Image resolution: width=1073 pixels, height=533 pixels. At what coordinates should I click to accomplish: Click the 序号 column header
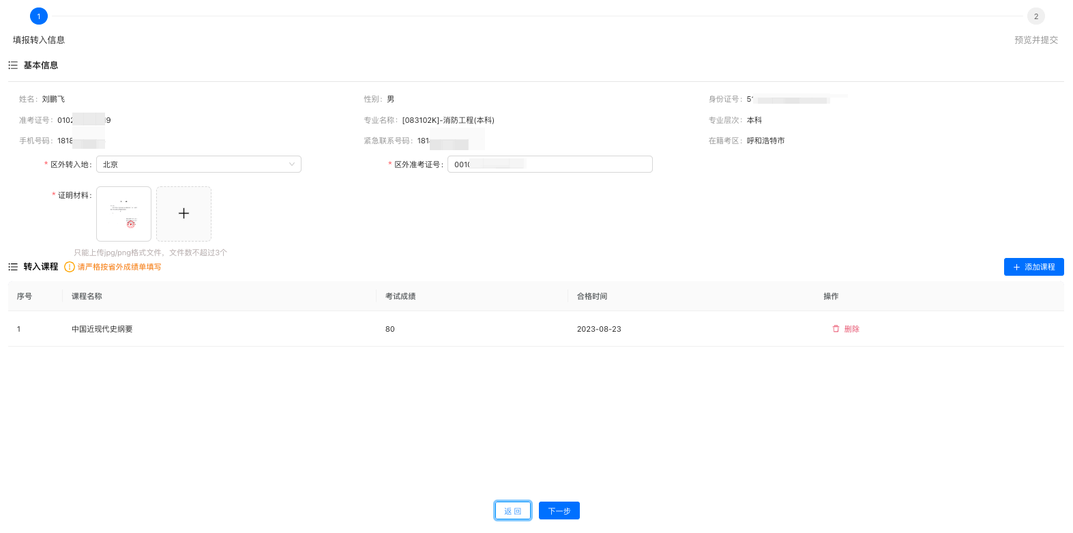coord(25,296)
